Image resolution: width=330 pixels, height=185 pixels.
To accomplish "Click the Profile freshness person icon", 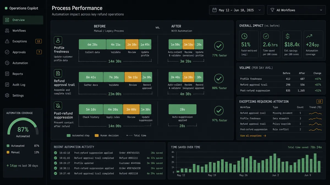I will [x=58, y=41].
